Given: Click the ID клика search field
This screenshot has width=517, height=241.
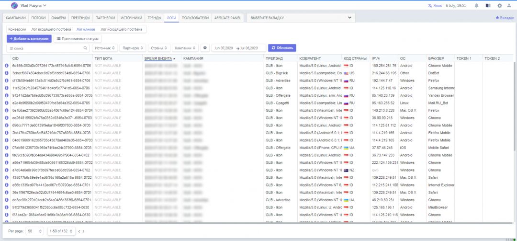Looking at the screenshot, I should pos(45,48).
